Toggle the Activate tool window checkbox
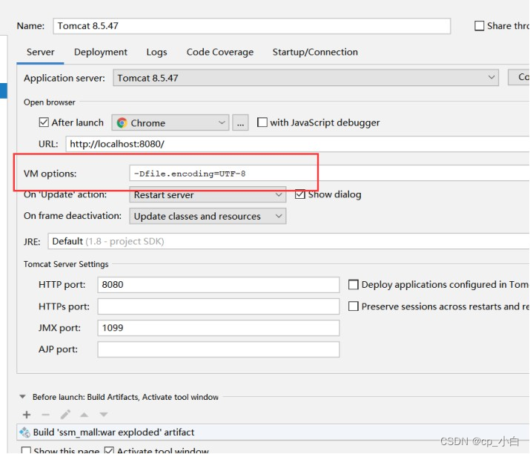 109,450
